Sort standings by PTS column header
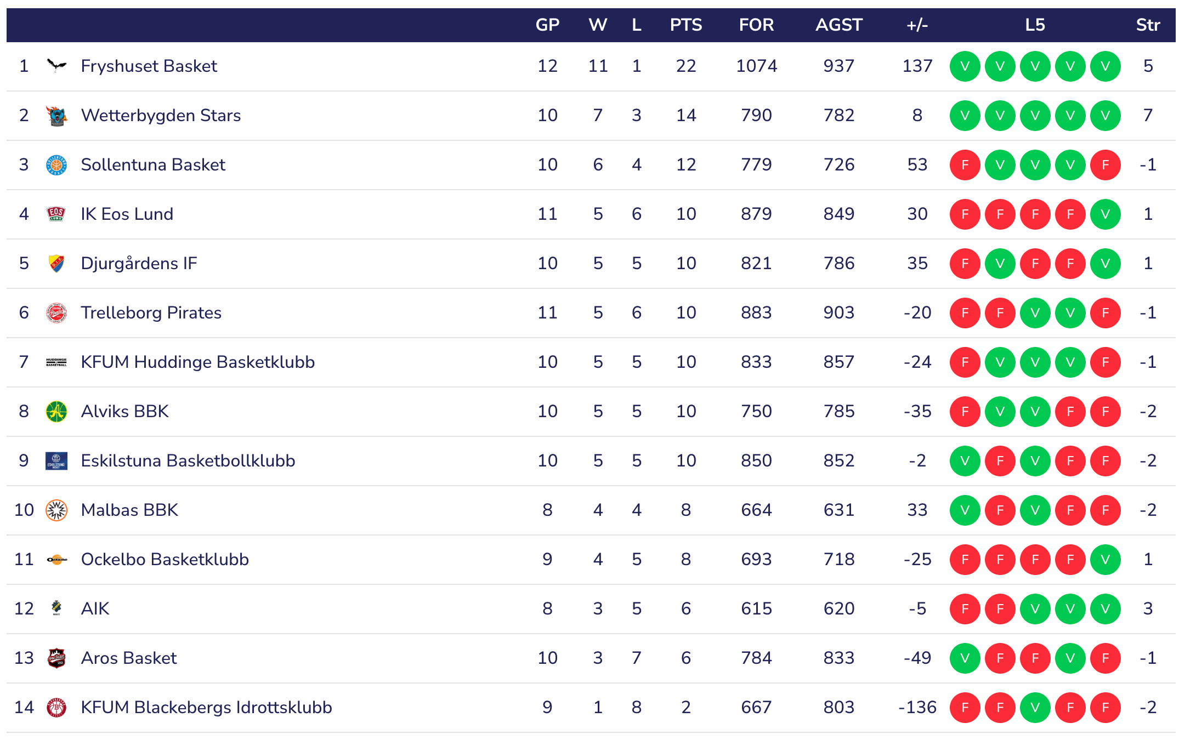1179x740 pixels. (x=685, y=25)
